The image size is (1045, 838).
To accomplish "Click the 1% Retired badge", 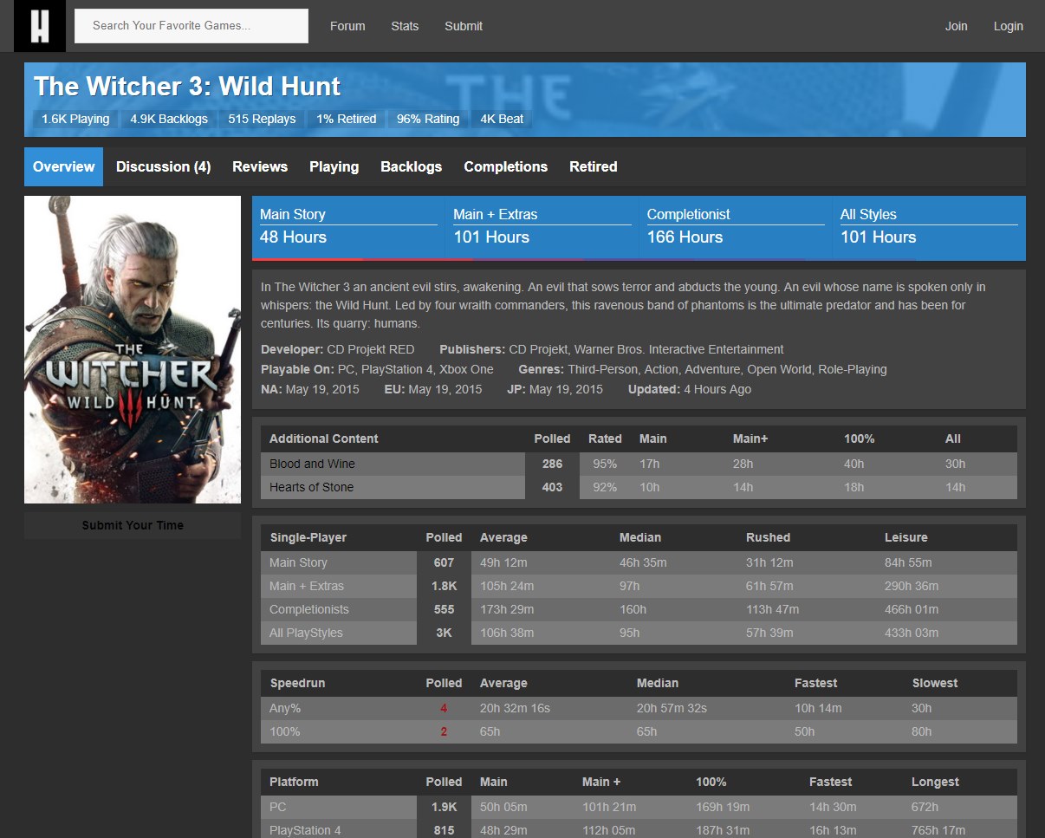I will 347,119.
